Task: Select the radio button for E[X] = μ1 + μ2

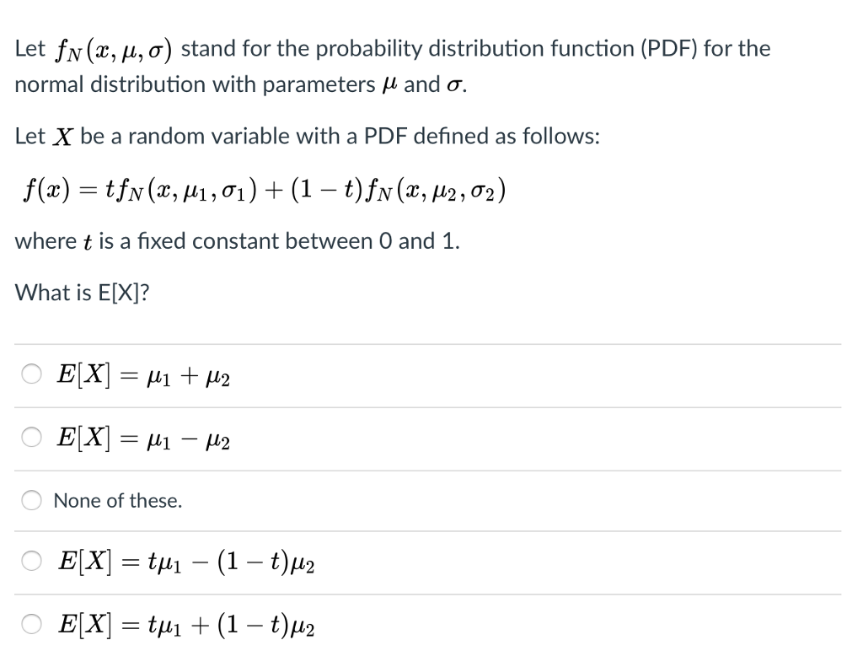Action: click(31, 374)
